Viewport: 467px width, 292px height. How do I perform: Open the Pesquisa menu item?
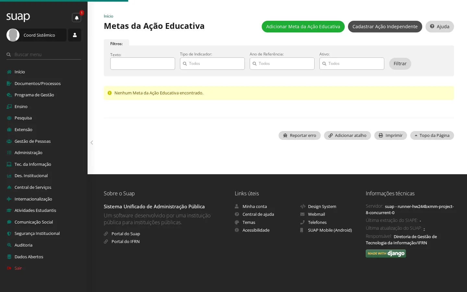(x=44, y=118)
